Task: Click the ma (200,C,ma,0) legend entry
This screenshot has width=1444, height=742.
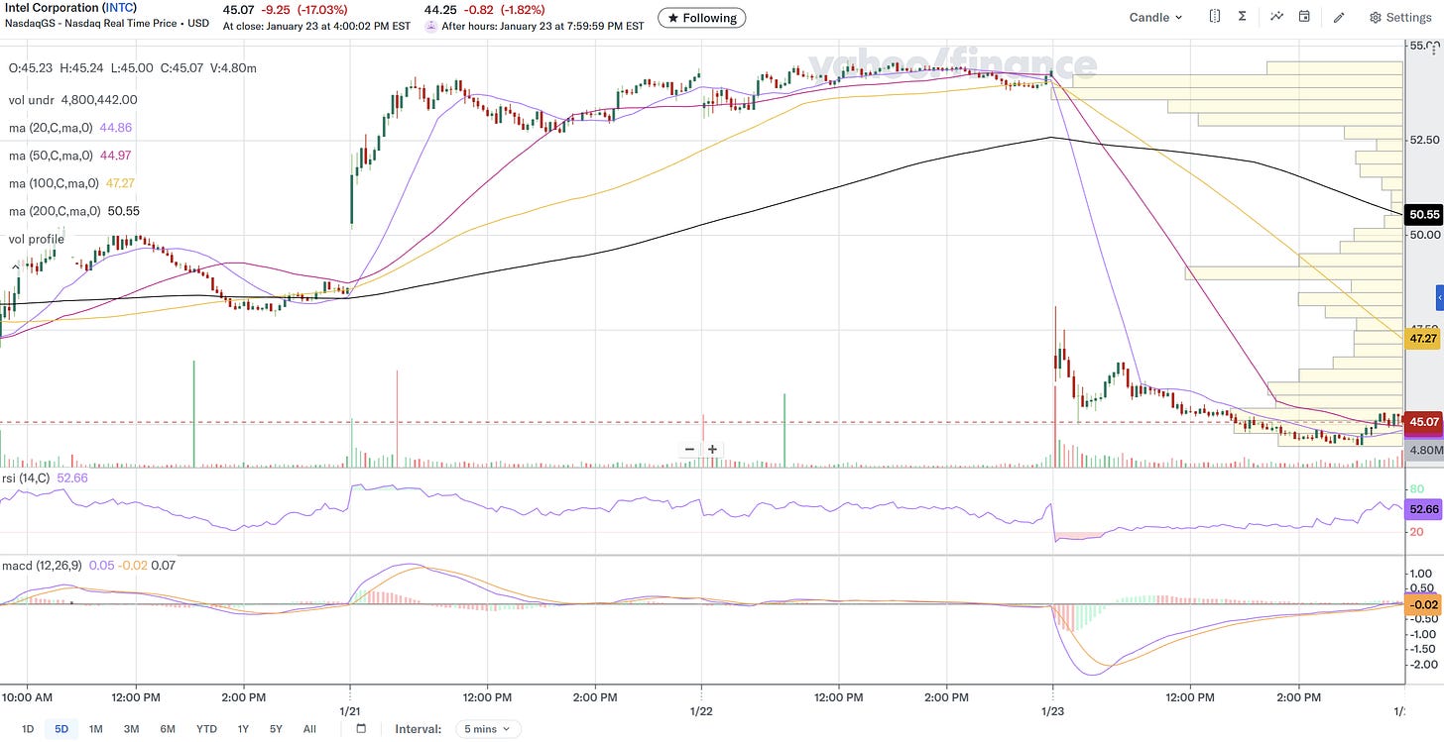Action: [x=74, y=211]
